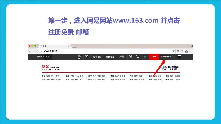
Task: Open the 航空 link
Action: pos(57,76)
